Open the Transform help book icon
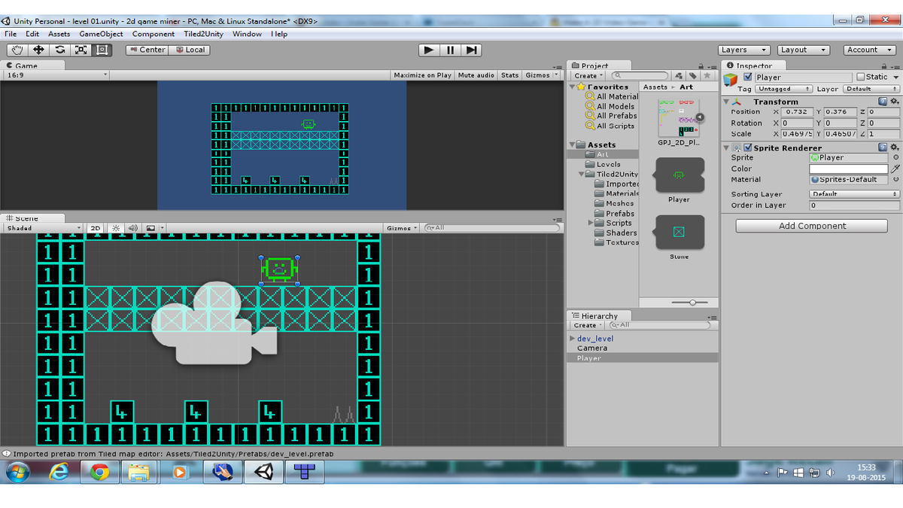 [x=883, y=102]
